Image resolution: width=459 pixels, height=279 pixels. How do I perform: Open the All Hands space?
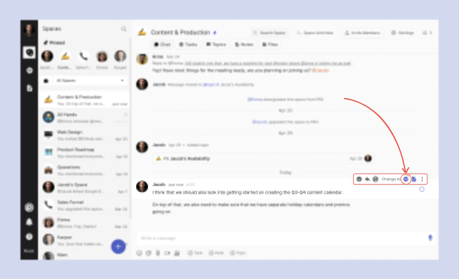pyautogui.click(x=84, y=117)
